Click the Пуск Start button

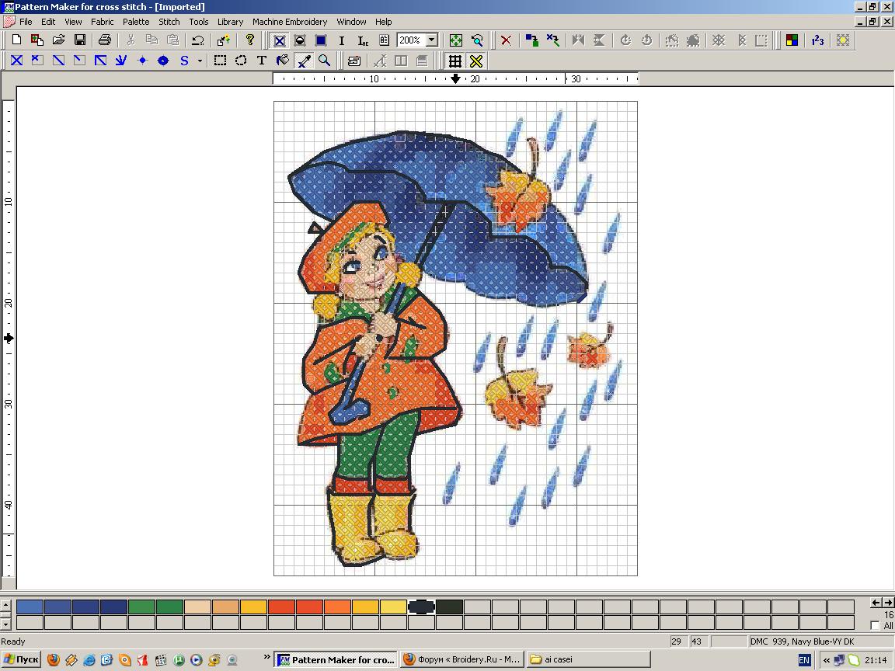click(22, 659)
